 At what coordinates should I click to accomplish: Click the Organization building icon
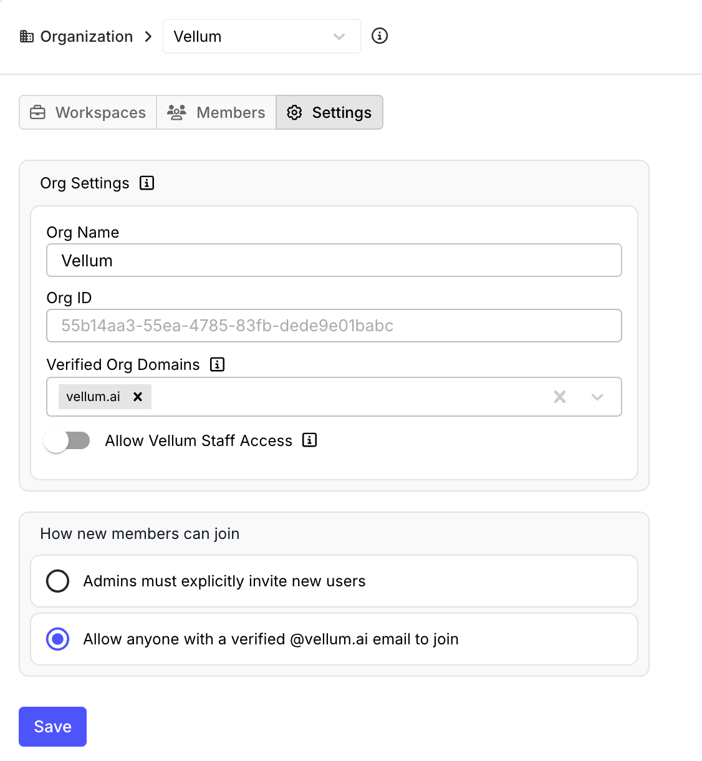[x=27, y=37]
